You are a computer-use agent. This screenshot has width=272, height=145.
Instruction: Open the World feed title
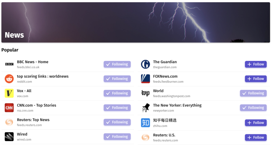(158, 91)
